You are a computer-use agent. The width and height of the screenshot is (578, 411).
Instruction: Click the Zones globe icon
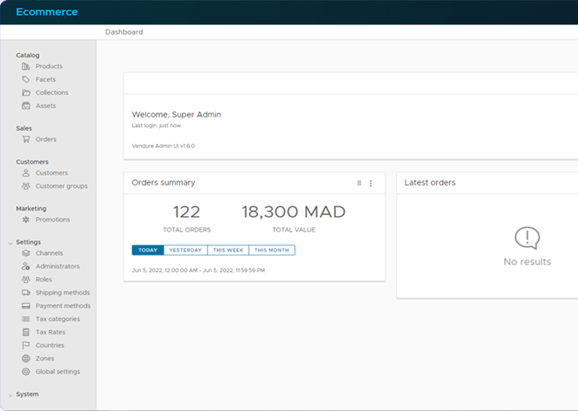[26, 359]
